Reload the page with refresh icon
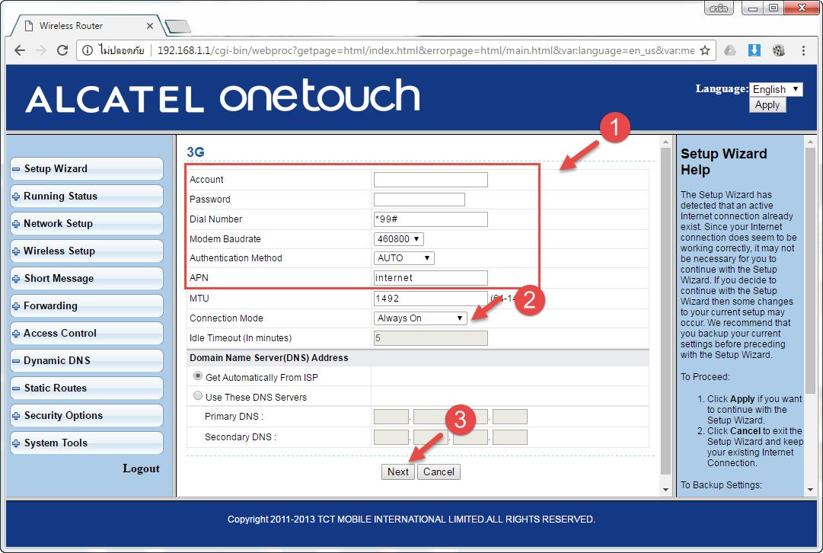The width and height of the screenshot is (823, 553). 62,50
